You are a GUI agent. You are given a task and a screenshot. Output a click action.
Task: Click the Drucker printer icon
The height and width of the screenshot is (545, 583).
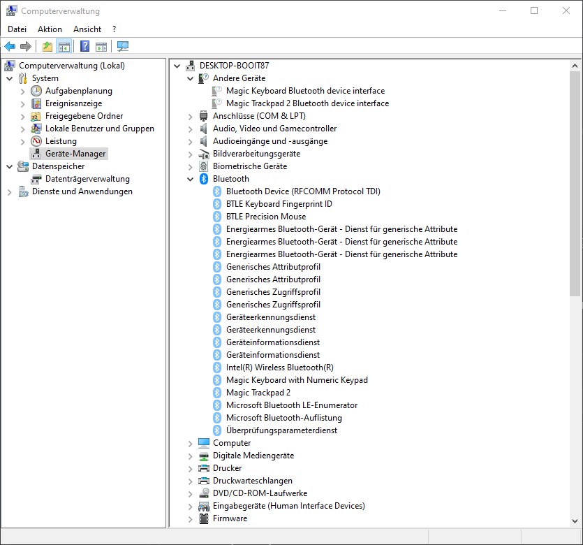tap(204, 468)
